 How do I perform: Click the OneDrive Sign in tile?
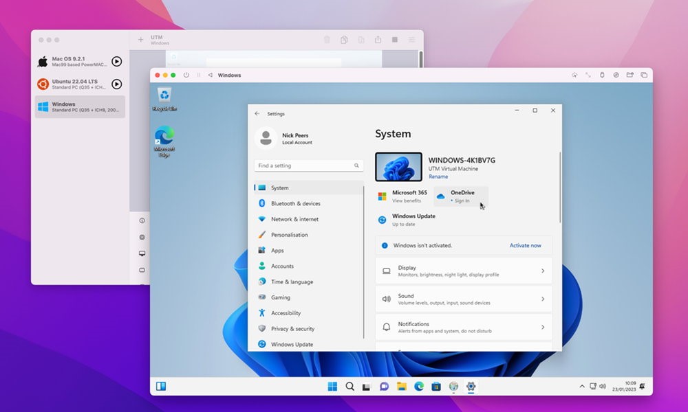pyautogui.click(x=461, y=196)
